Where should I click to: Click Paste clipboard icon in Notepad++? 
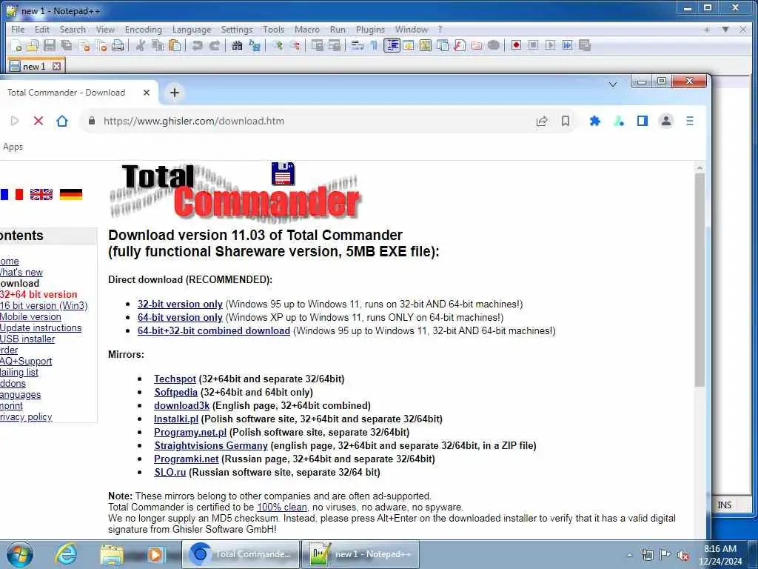coord(175,45)
